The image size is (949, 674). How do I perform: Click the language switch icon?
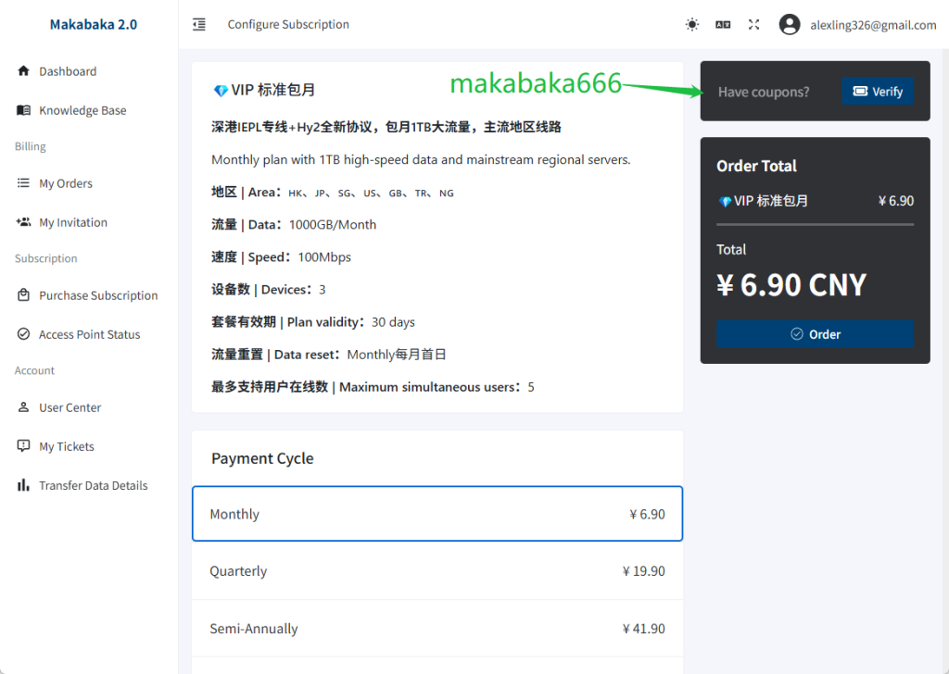723,25
